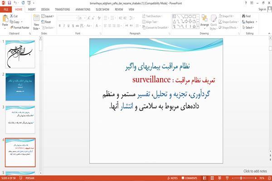Open the Layout dropdown

click(48, 16)
